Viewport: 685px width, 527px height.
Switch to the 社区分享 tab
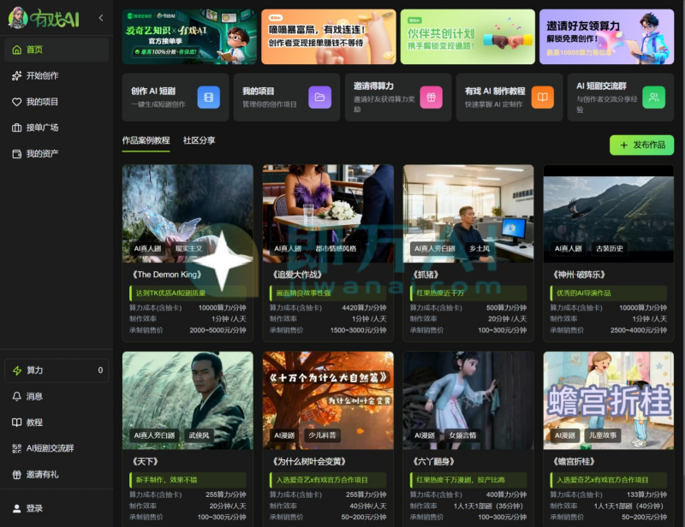click(x=199, y=140)
